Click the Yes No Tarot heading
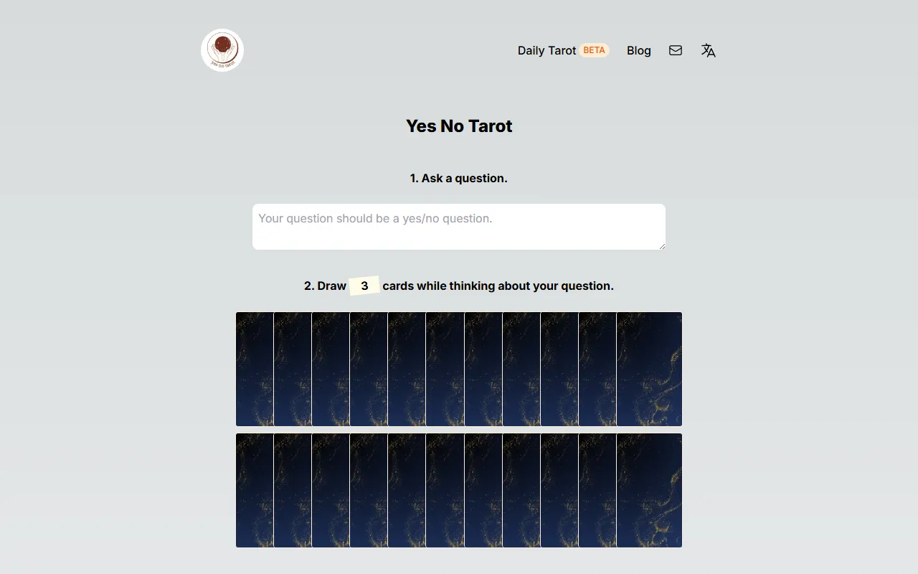 [459, 126]
